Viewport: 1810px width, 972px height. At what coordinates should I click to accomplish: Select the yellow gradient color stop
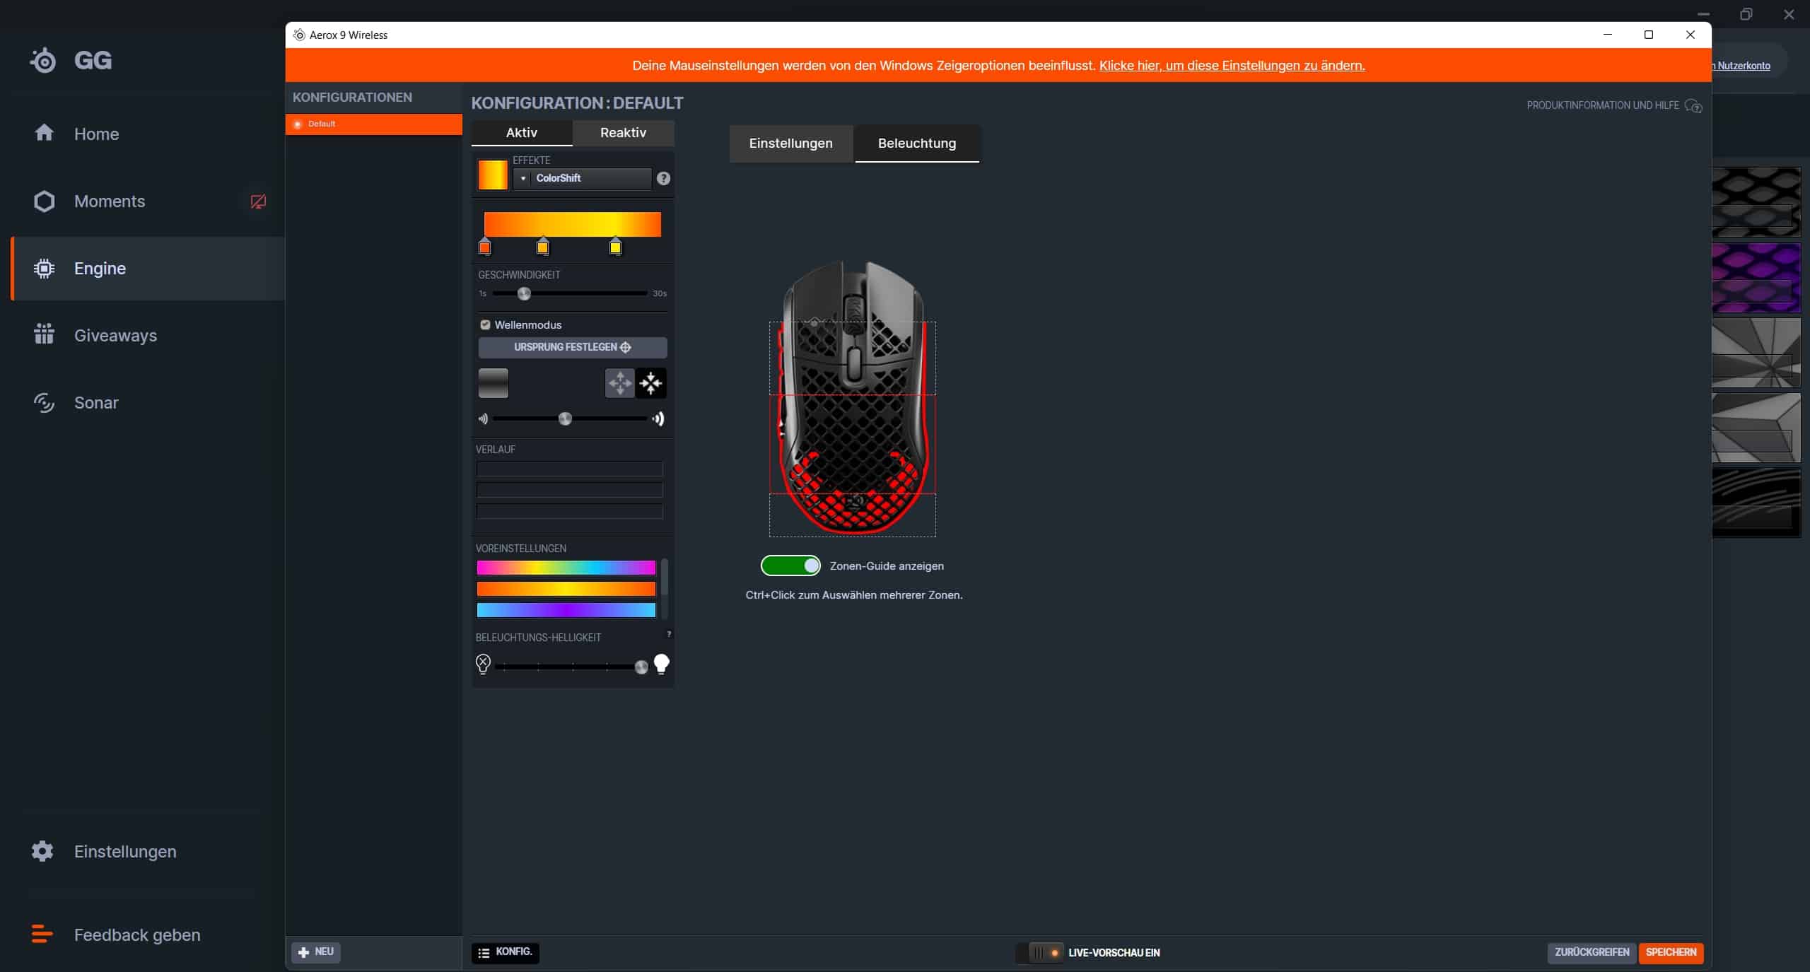[615, 247]
